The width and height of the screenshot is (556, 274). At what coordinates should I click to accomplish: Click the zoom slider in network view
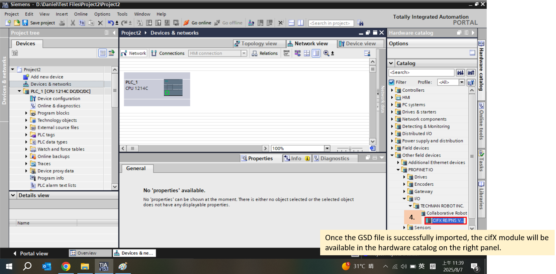point(350,149)
